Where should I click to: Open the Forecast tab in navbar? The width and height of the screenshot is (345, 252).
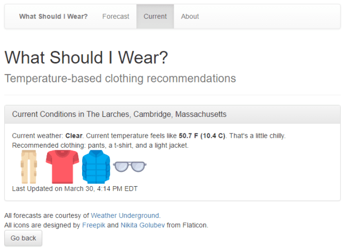click(116, 16)
